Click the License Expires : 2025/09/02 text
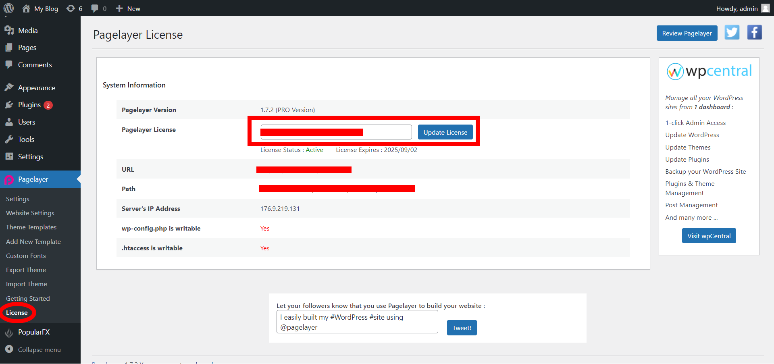This screenshot has height=364, width=774. [x=377, y=150]
